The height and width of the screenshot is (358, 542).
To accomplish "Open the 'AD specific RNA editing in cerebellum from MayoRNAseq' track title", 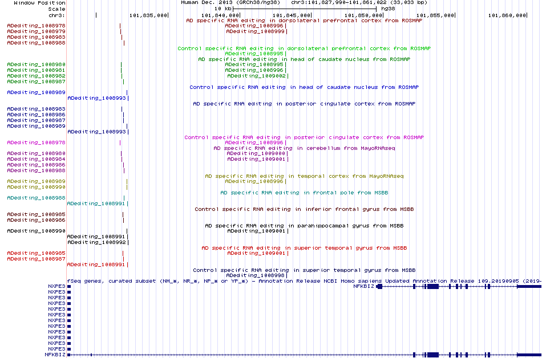I will [304, 148].
